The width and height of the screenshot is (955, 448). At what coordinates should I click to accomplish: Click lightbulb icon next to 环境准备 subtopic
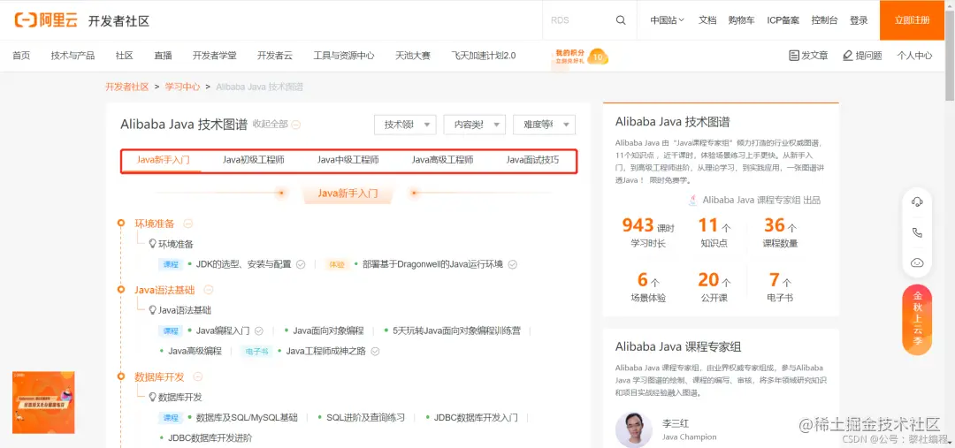153,244
